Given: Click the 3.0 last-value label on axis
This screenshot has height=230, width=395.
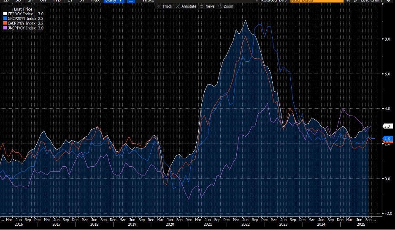Looking at the screenshot, I should pos(387,126).
